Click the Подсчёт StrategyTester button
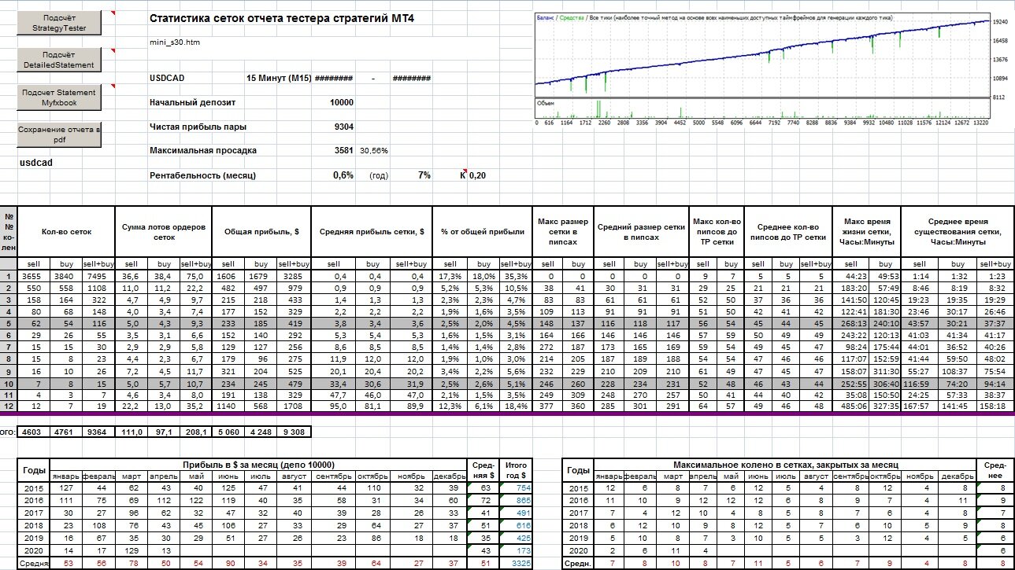 coord(60,23)
